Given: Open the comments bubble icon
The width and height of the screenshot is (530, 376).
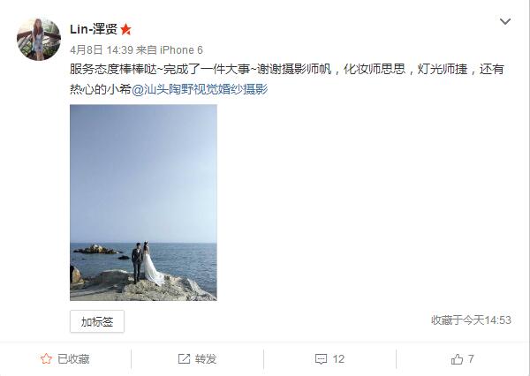Looking at the screenshot, I should coord(321,358).
